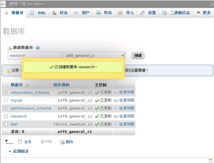Open the research database link
214x163 pixels.
tap(19, 116)
